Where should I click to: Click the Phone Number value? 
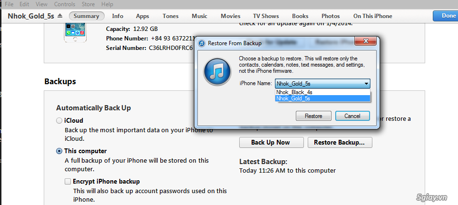tap(172, 38)
